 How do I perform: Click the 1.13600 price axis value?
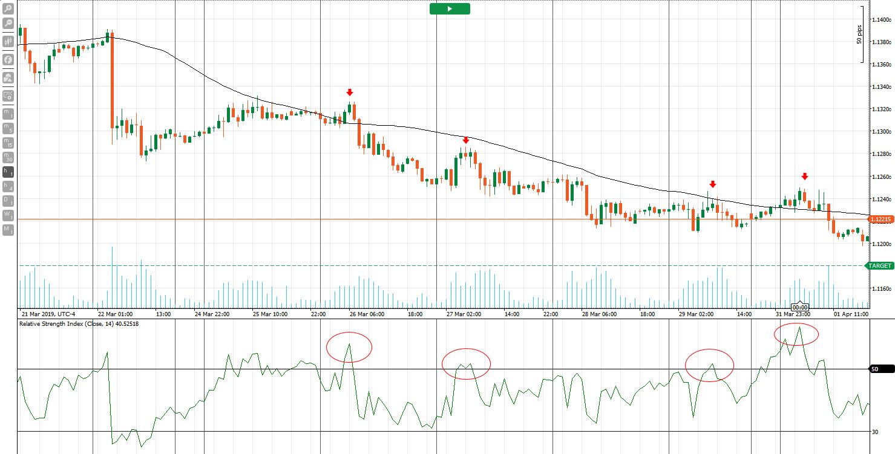point(881,64)
